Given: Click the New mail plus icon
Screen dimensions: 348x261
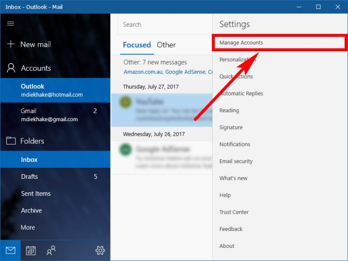Looking at the screenshot, I should [11, 44].
